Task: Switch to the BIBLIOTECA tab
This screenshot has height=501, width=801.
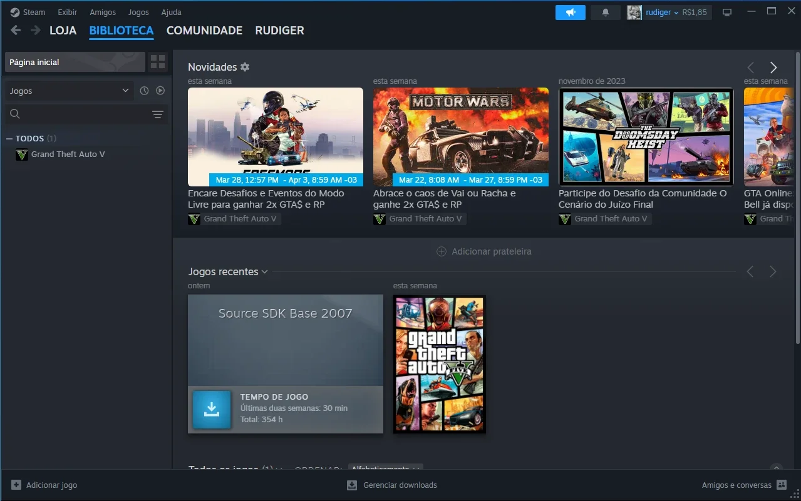Action: (x=121, y=31)
